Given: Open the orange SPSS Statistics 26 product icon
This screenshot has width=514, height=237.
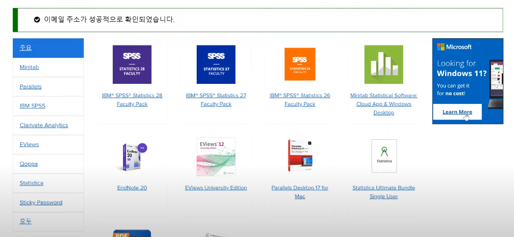Looking at the screenshot, I should [x=300, y=64].
